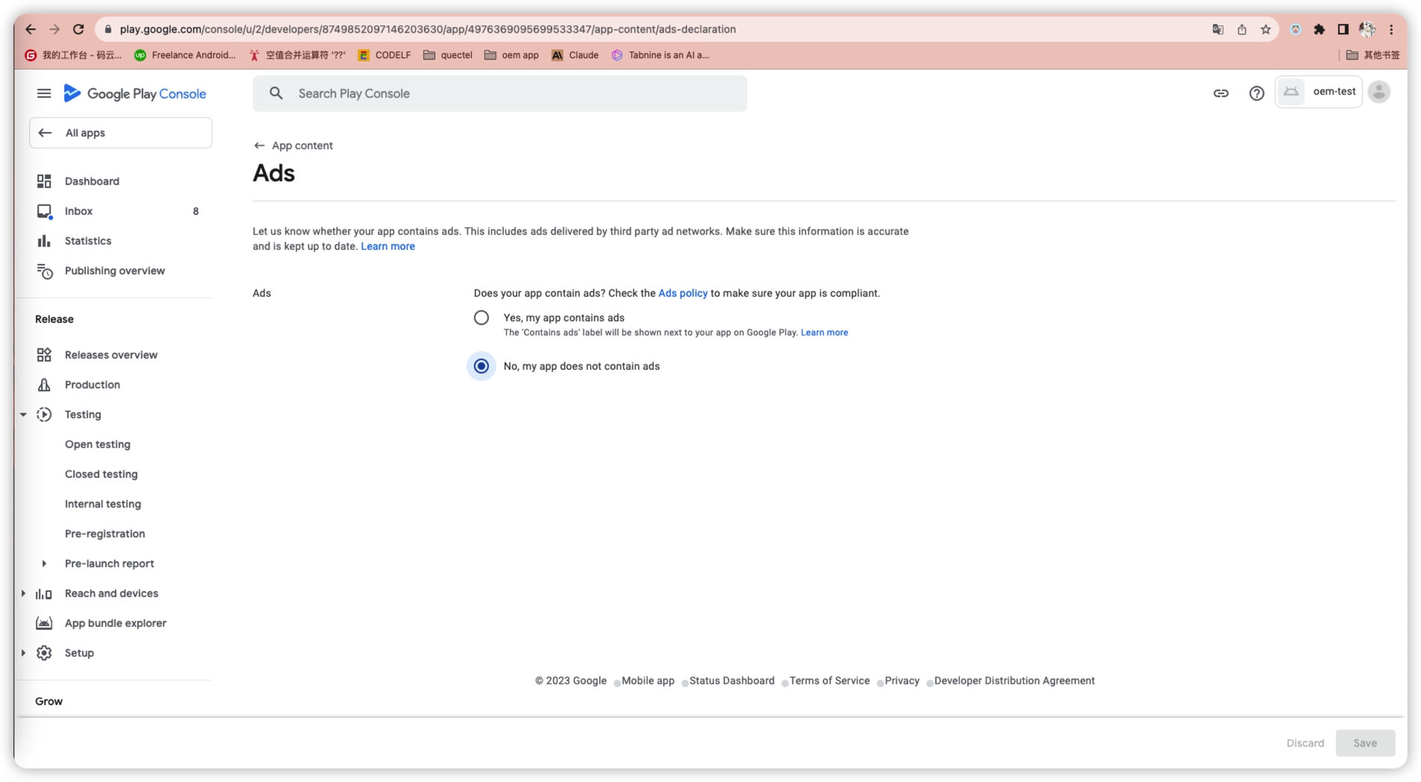Viewport: 1421px width, 782px height.
Task: Go to Dashboard menu item
Action: click(x=92, y=181)
